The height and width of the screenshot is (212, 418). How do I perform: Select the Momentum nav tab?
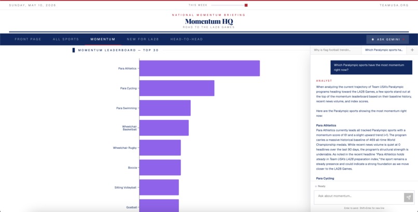(103, 39)
